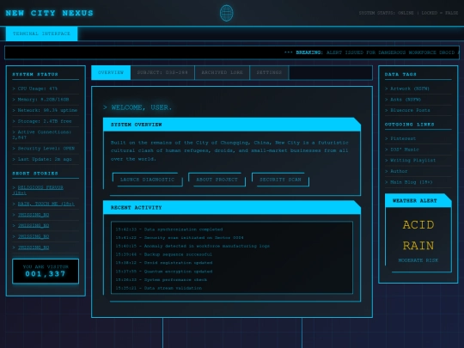Select the Asks data tag
The image size is (464, 348).
coord(406,100)
